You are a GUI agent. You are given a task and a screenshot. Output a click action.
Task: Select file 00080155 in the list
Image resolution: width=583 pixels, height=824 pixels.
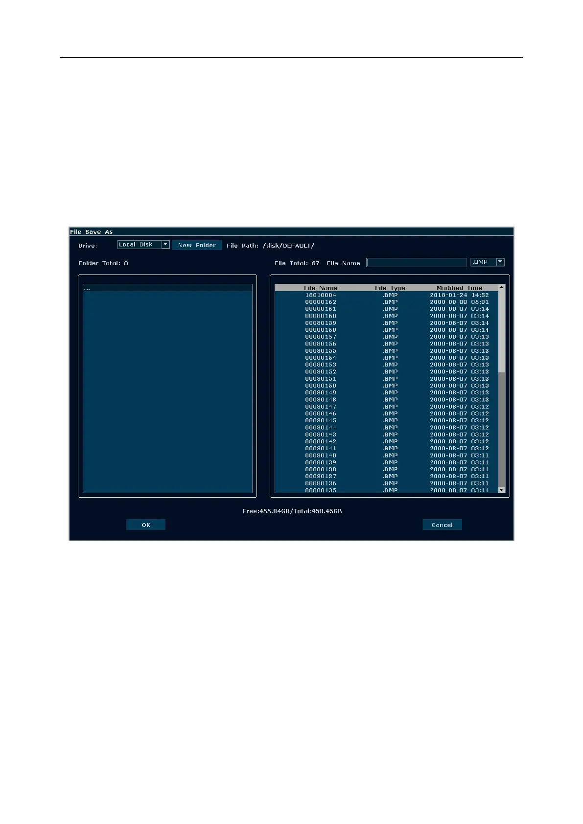point(386,351)
